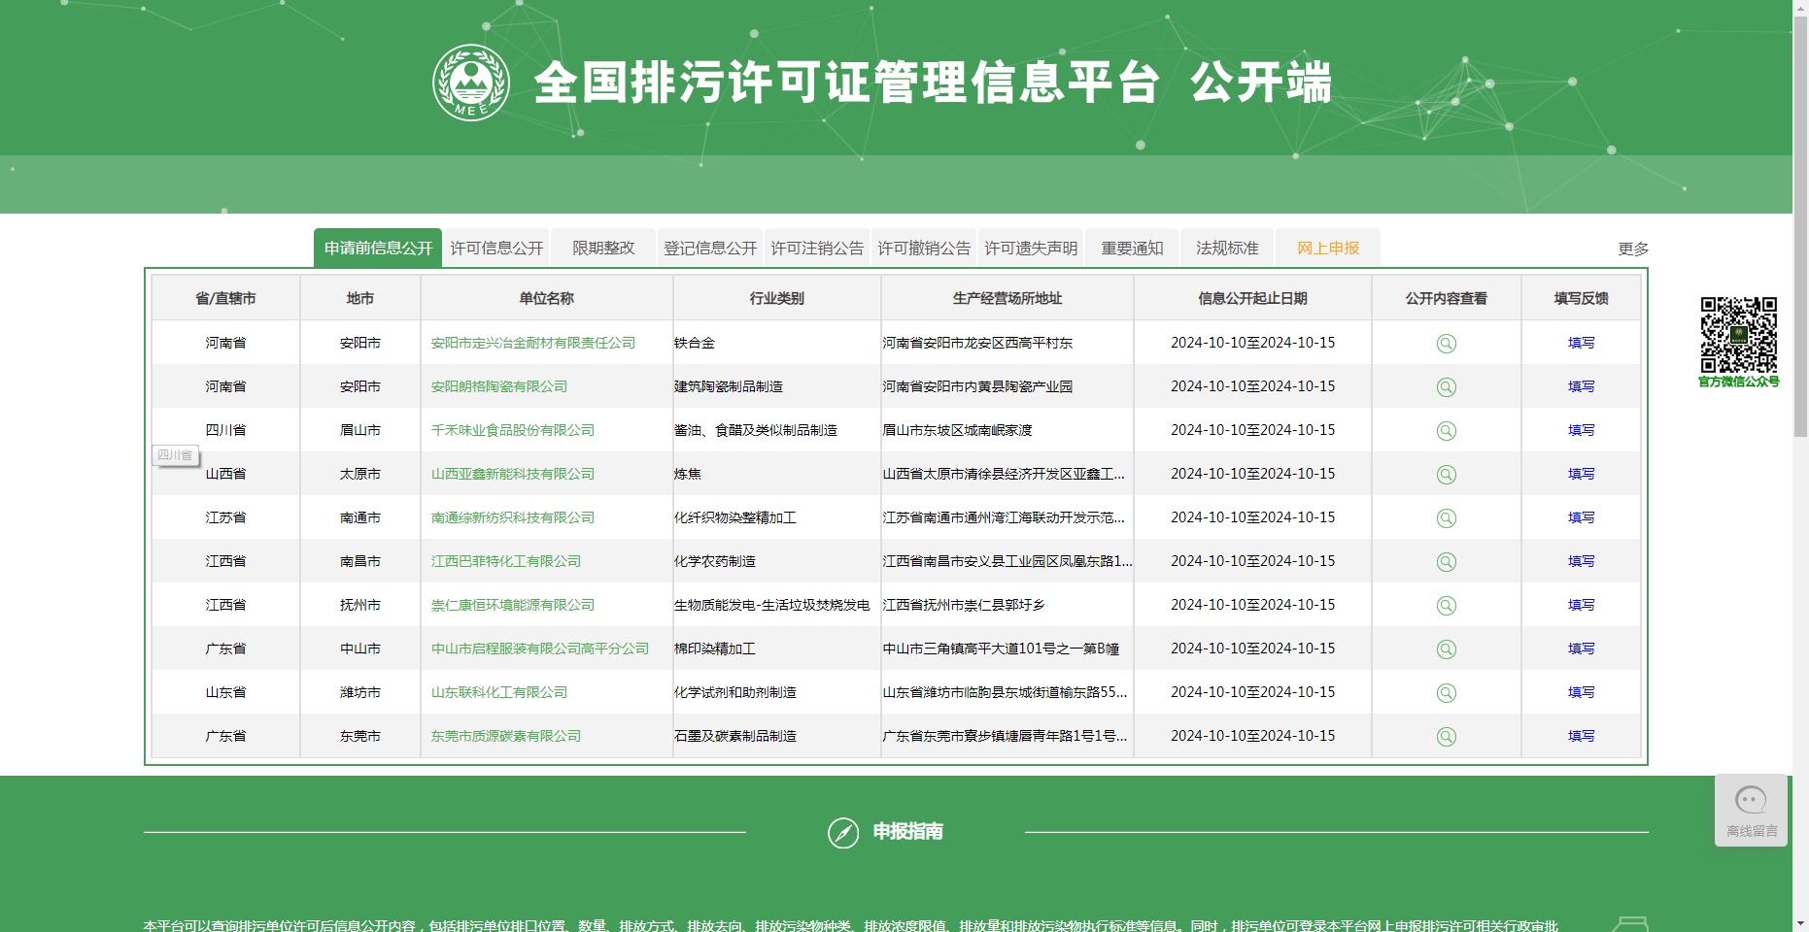Open magnifier icon for 千禾味业食品 row
The image size is (1809, 932).
[x=1447, y=431]
